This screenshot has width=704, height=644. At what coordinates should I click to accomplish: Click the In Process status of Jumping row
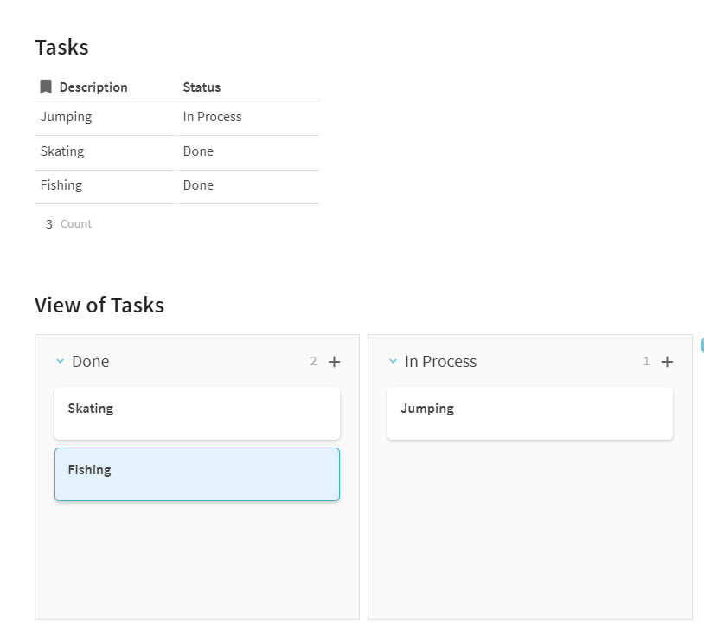pyautogui.click(x=212, y=117)
